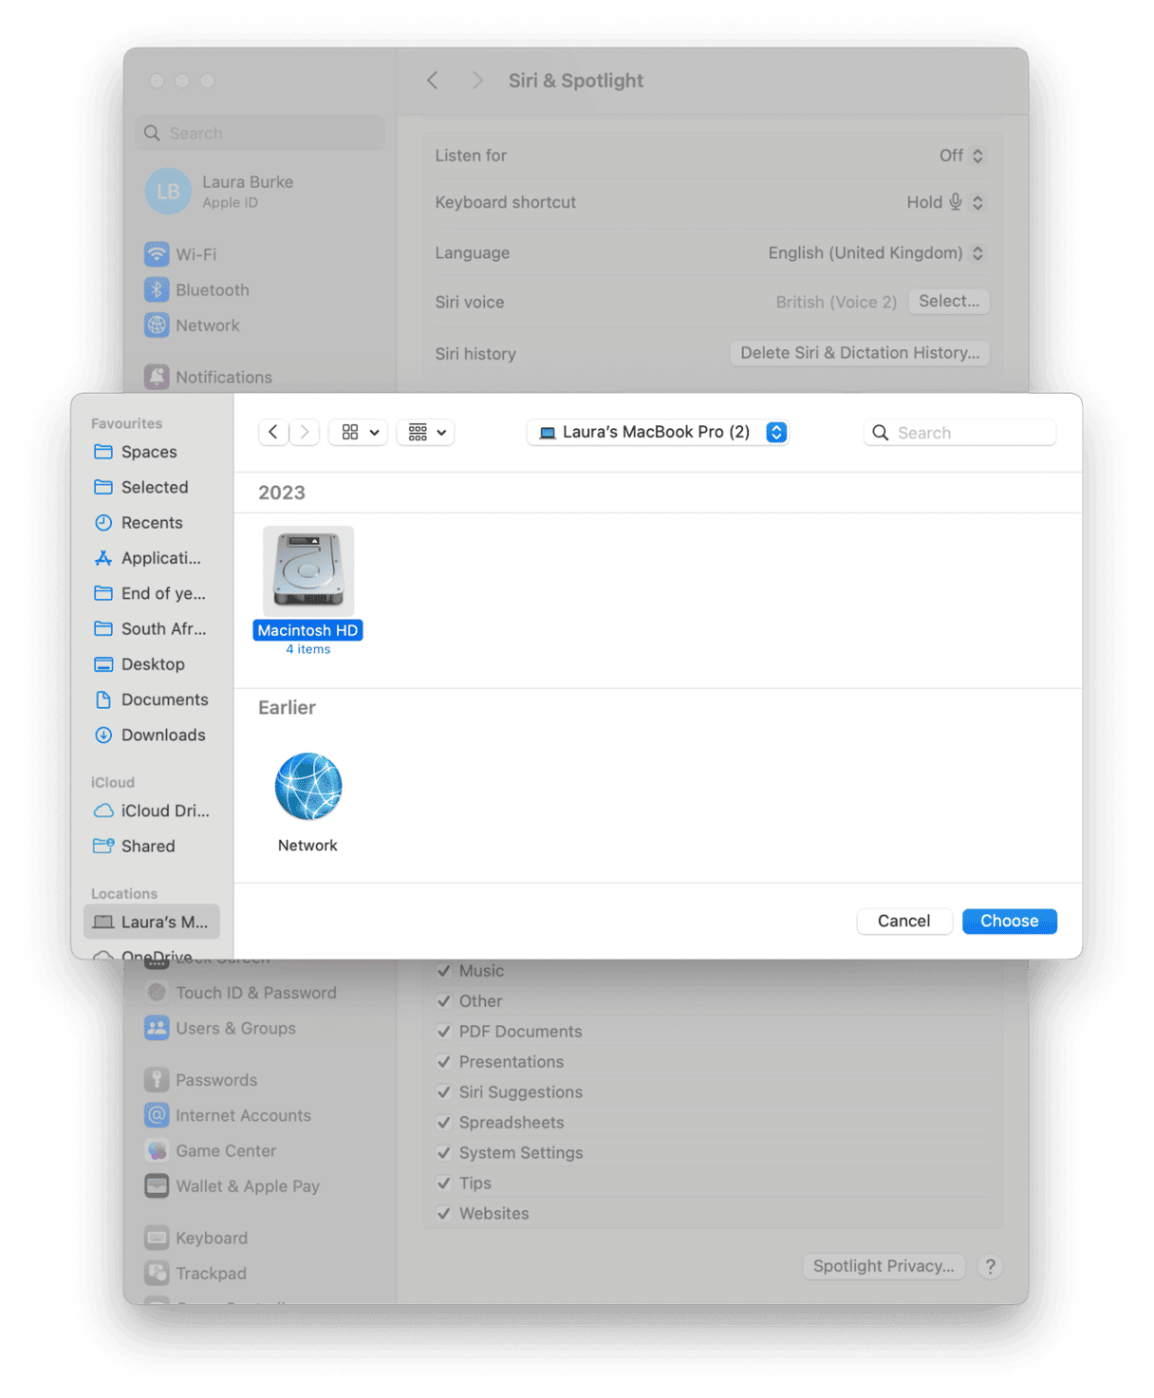Click the Downloads sidebar icon
1154x1398 pixels.
[x=104, y=735]
